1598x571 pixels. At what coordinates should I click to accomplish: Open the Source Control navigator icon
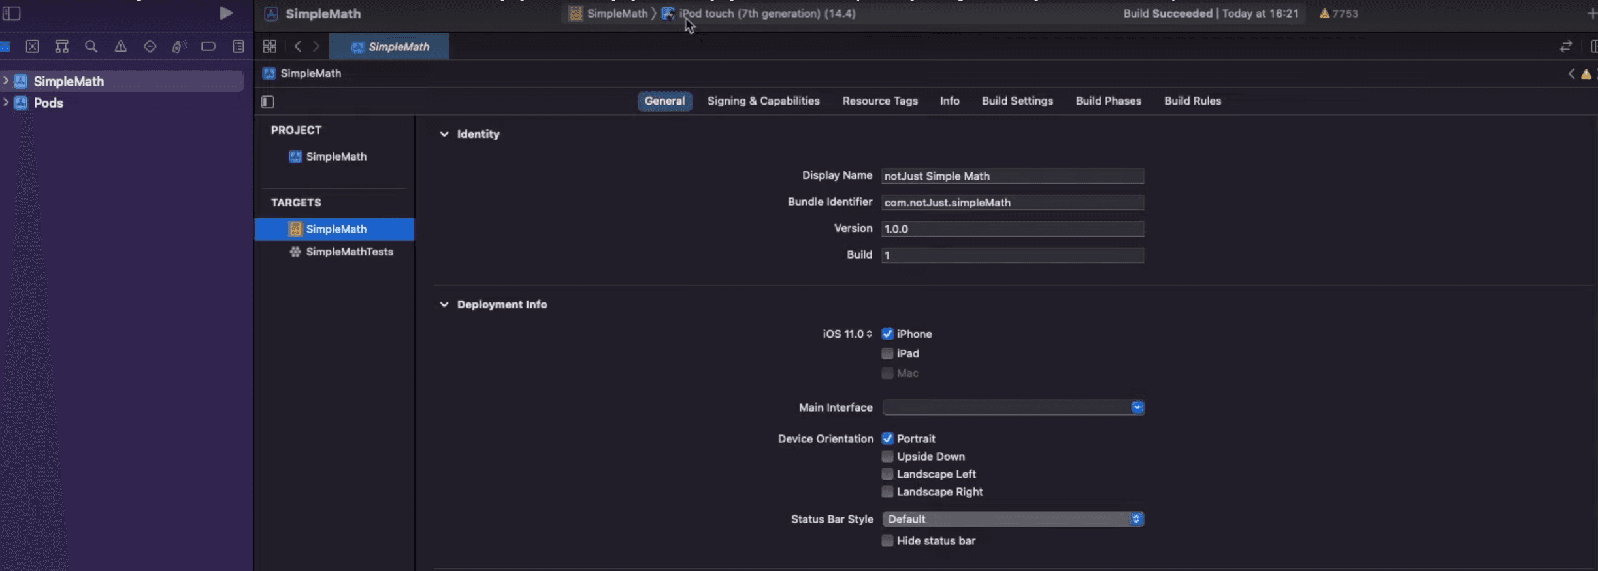pyautogui.click(x=32, y=46)
